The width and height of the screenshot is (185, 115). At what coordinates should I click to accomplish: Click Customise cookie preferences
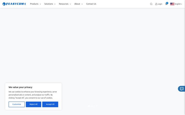click(x=17, y=104)
